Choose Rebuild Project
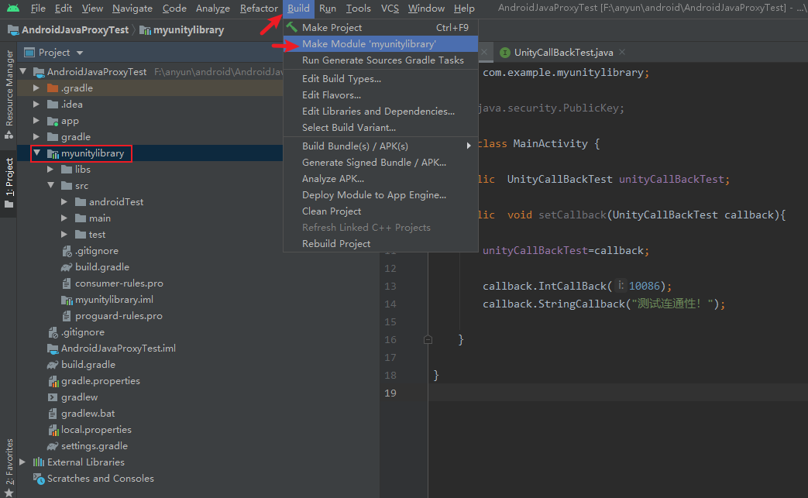The width and height of the screenshot is (808, 498). coord(380,244)
